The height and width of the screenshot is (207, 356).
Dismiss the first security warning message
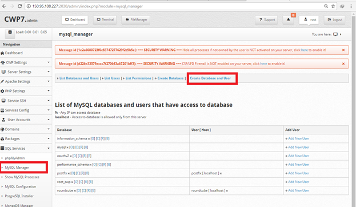click(343, 50)
